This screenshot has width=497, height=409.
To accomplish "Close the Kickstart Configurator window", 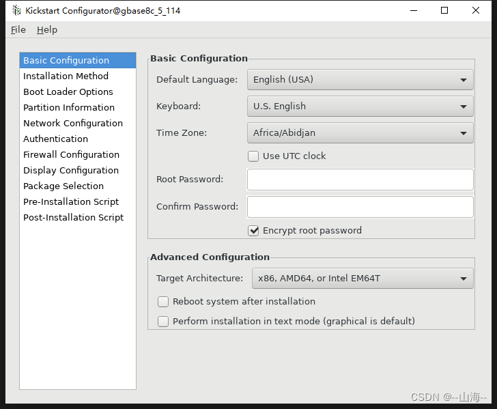I will [475, 10].
